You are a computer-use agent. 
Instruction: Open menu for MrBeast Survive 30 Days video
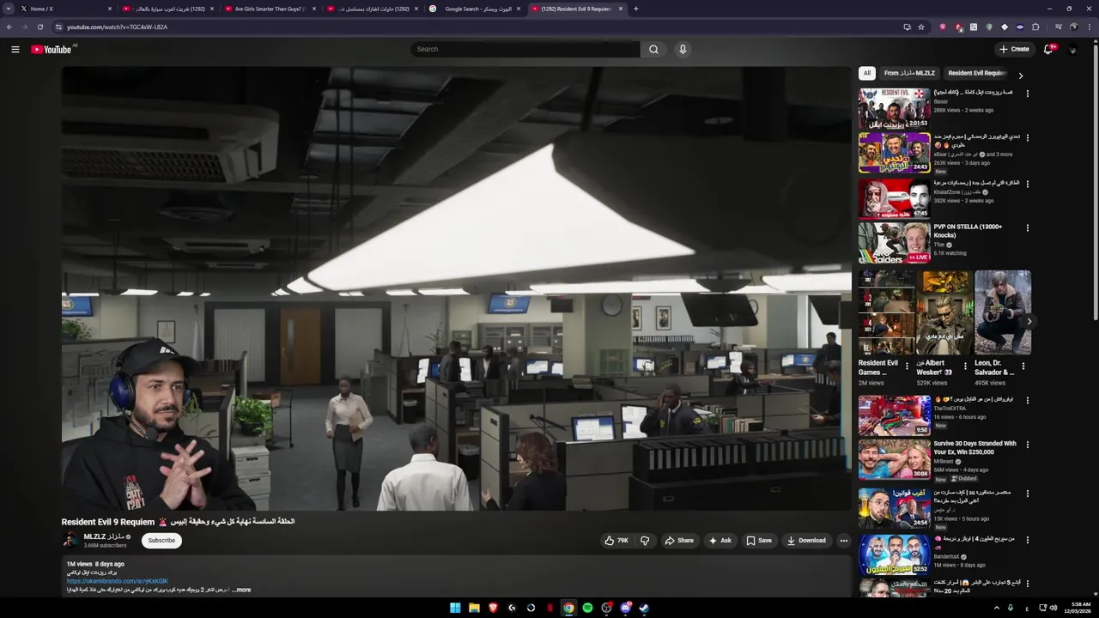pyautogui.click(x=1028, y=445)
